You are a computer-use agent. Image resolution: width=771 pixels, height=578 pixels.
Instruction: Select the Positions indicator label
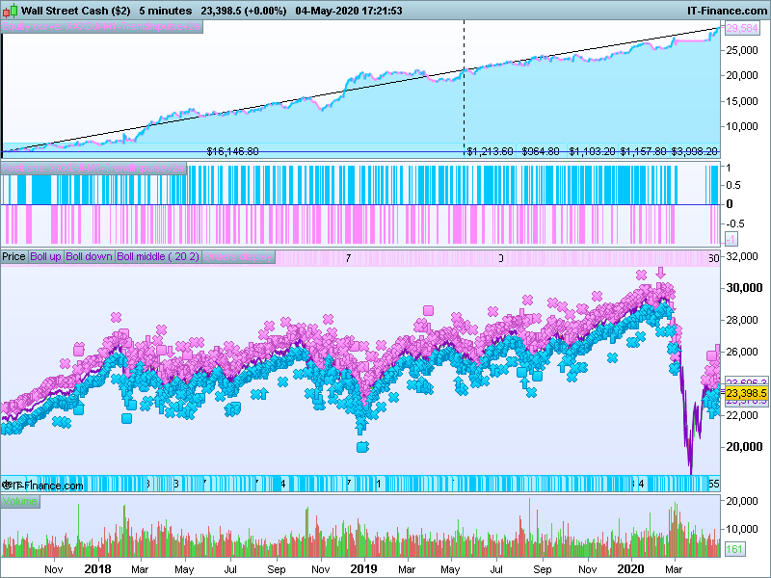(93, 168)
